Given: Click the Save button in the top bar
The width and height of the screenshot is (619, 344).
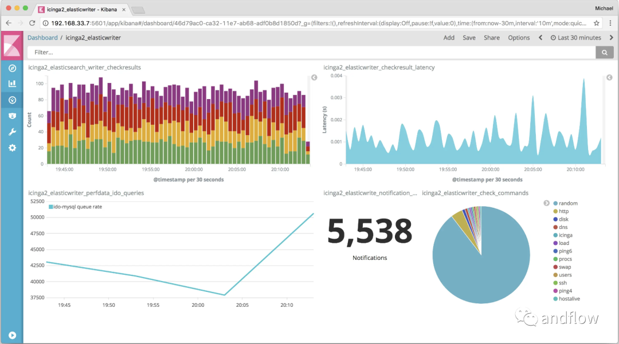Looking at the screenshot, I should coord(469,38).
